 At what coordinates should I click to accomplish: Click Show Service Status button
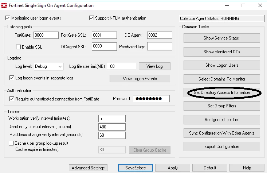[222, 38]
